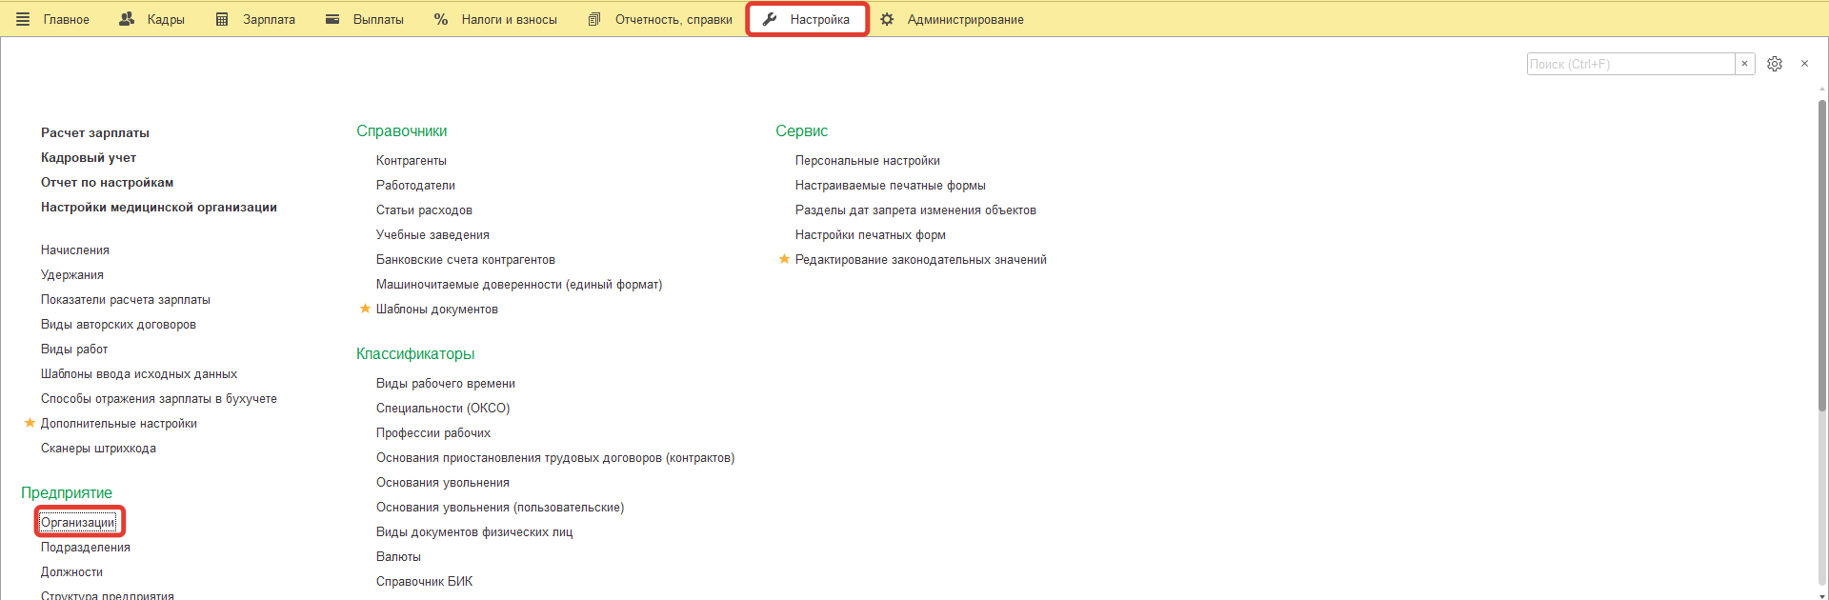Toggle favorite star for Шаблоны документов
Screen dimensions: 1829x600
pos(365,309)
